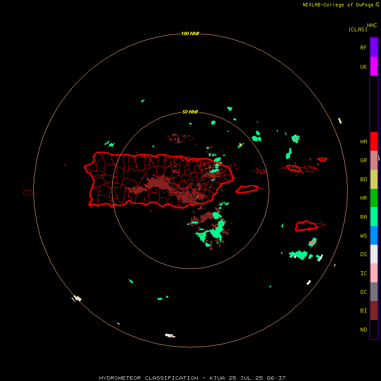Pick the HR dark green legend swatch
The height and width of the screenshot is (381, 381).
pos(374,198)
